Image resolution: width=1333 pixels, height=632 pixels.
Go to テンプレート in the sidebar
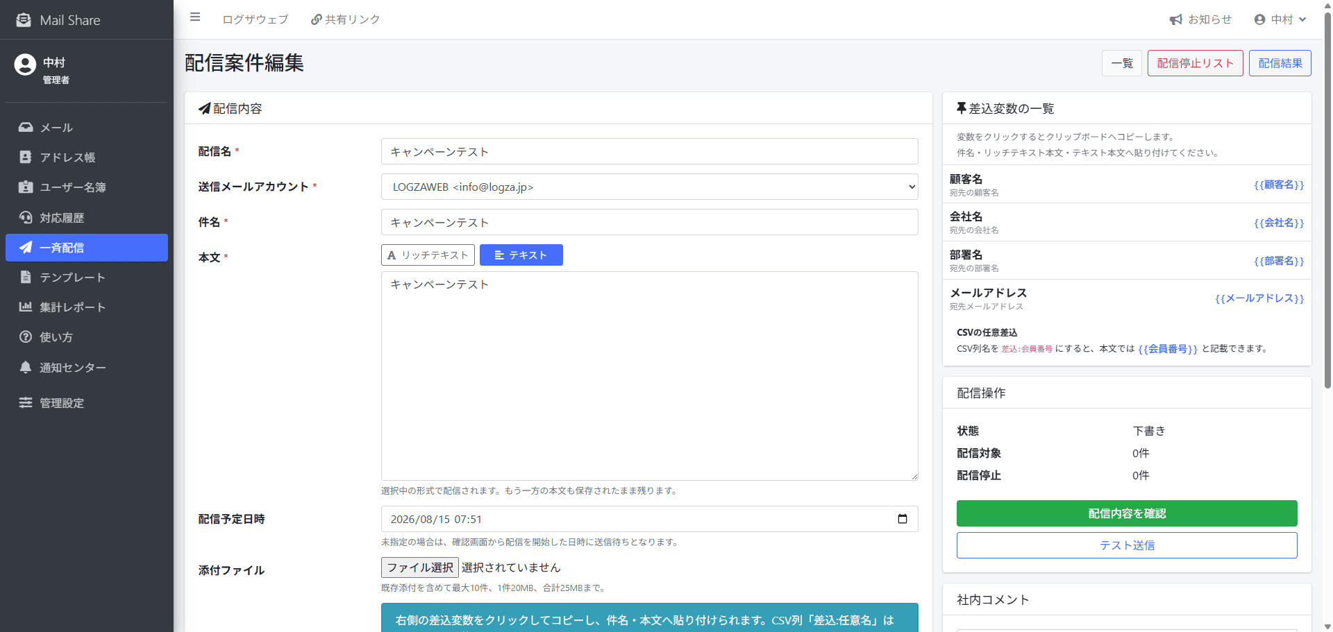pos(87,277)
